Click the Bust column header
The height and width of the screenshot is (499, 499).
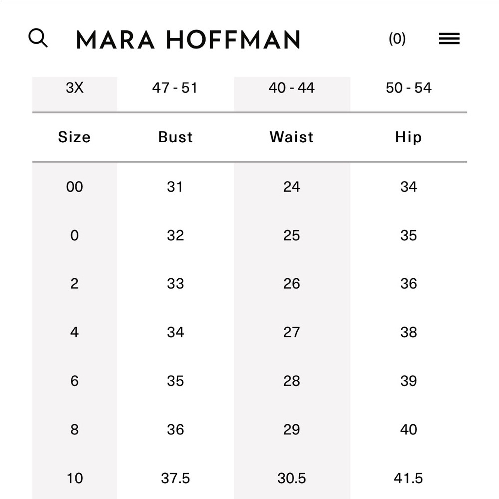[175, 137]
